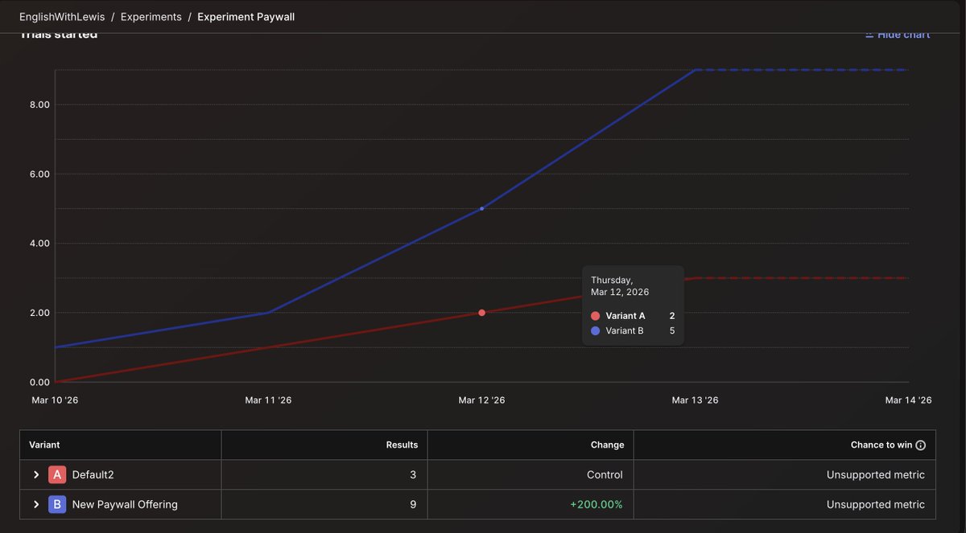Click the Chance to win header
This screenshot has width=966, height=533.
[x=881, y=445]
